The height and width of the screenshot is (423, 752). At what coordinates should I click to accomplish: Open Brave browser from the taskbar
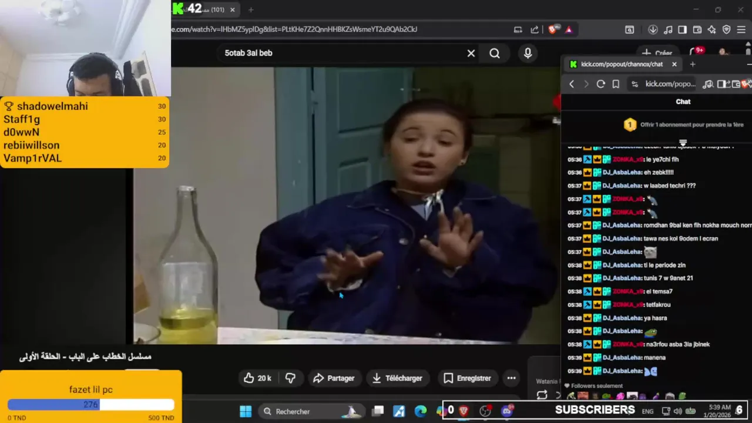464,411
